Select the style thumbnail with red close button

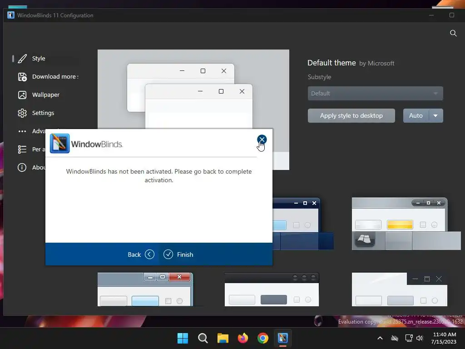tap(145, 289)
